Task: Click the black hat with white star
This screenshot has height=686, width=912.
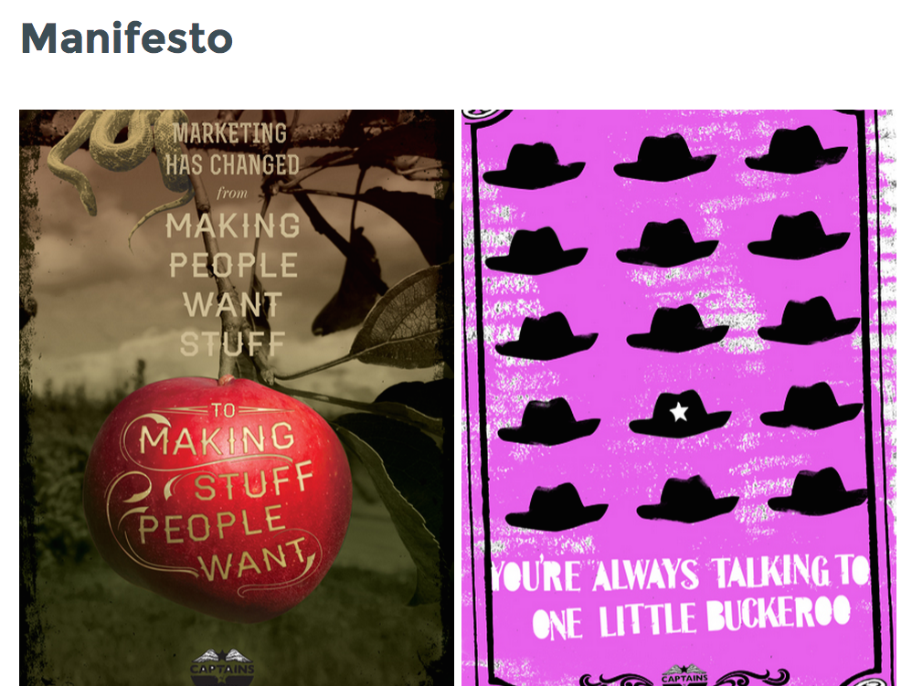Action: (x=679, y=414)
